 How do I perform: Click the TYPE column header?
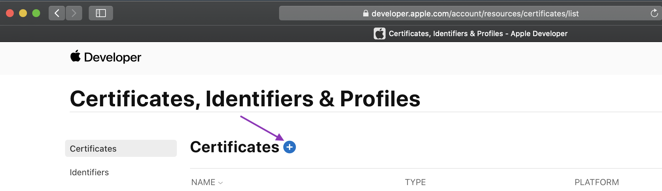(415, 182)
